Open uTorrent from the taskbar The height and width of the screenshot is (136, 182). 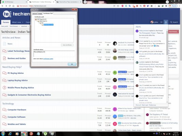[45, 134]
